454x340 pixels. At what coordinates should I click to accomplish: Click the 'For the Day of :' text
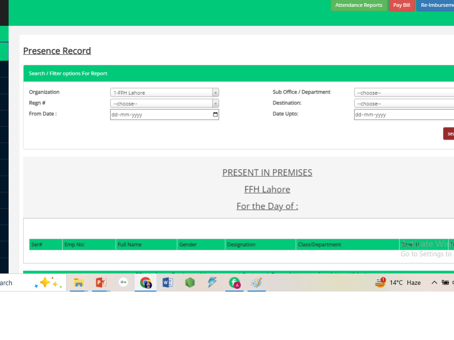267,206
